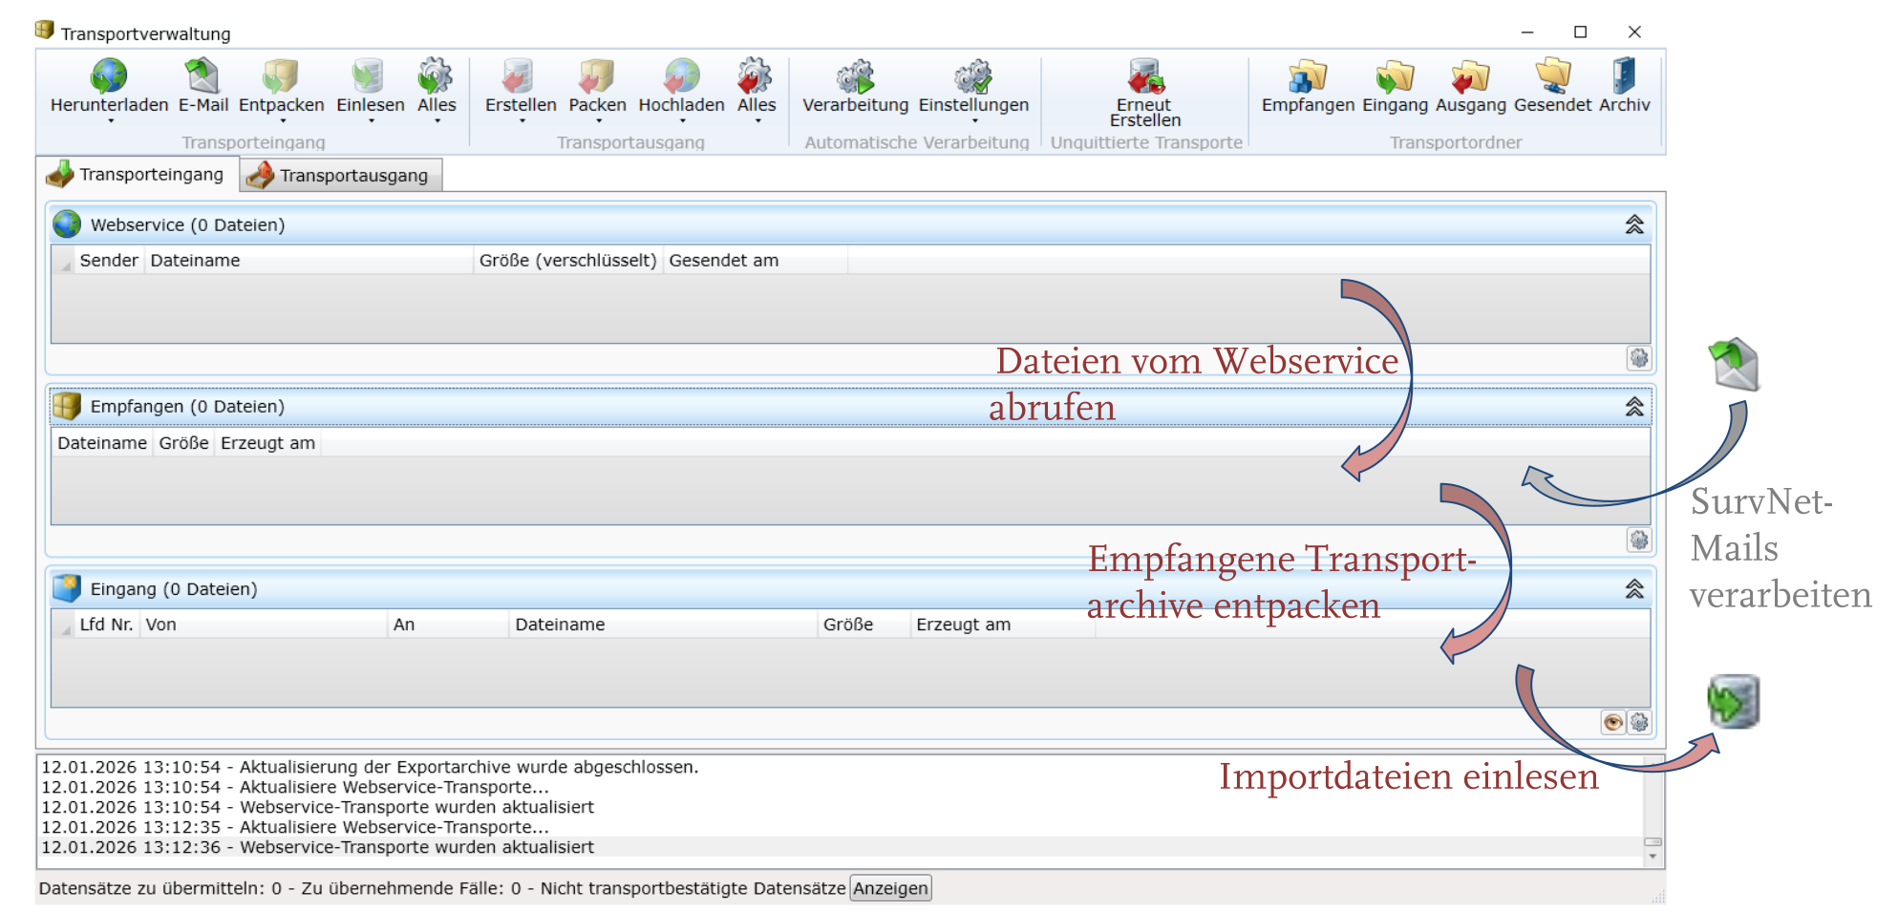Open the Einstellungen dropdown menu

(x=974, y=121)
